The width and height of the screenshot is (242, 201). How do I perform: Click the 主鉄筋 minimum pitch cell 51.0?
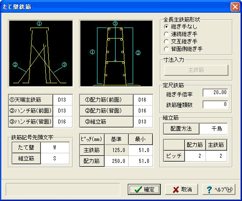(141, 150)
